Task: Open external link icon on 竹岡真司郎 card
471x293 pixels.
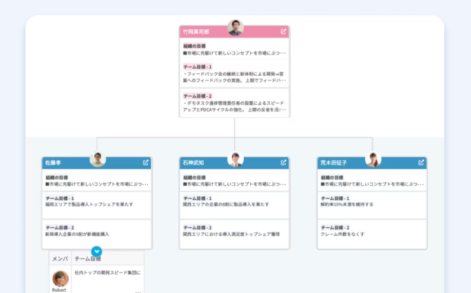Action: point(283,32)
